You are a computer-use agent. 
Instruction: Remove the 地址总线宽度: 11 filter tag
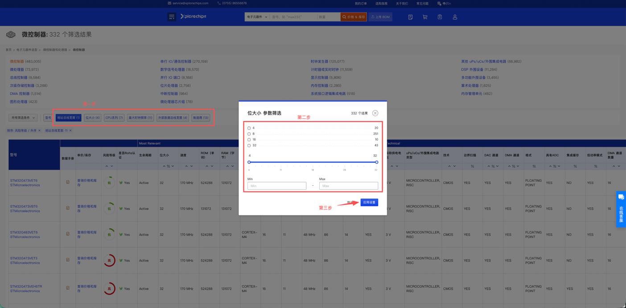point(70,130)
